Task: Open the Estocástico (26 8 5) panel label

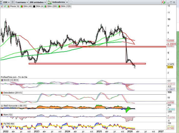Action: click(x=12, y=93)
